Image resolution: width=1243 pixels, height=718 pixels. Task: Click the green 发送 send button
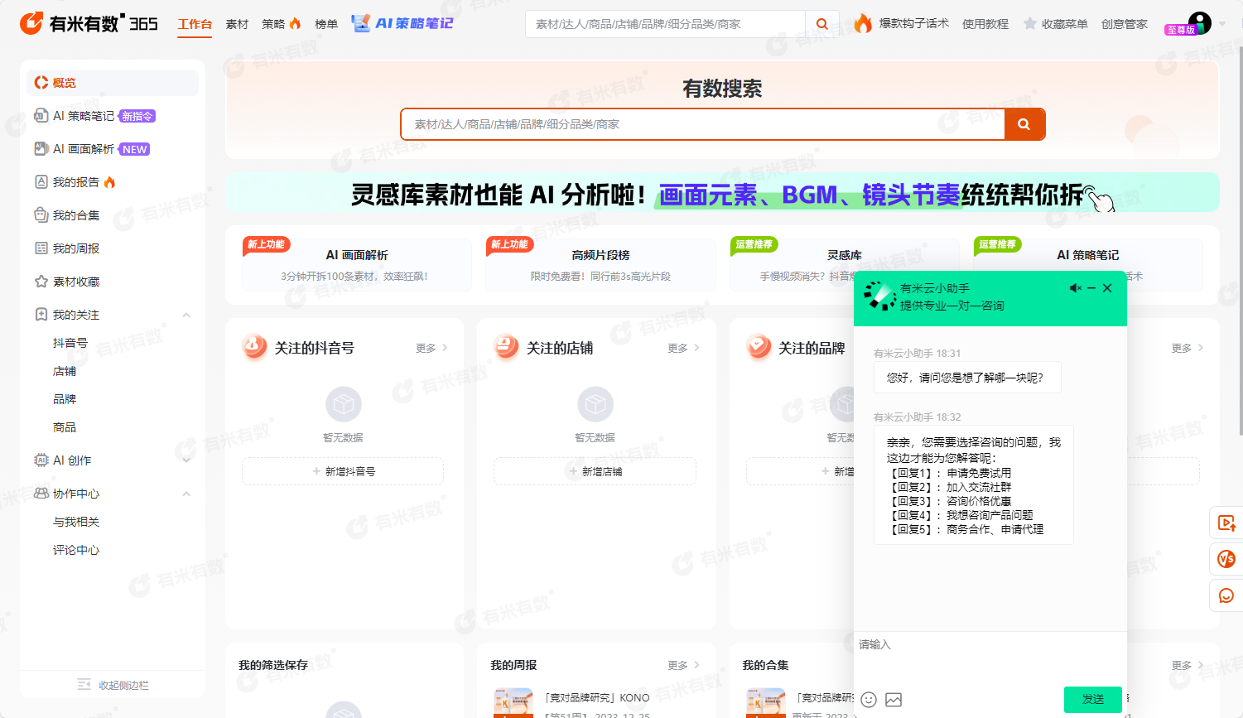tap(1092, 699)
